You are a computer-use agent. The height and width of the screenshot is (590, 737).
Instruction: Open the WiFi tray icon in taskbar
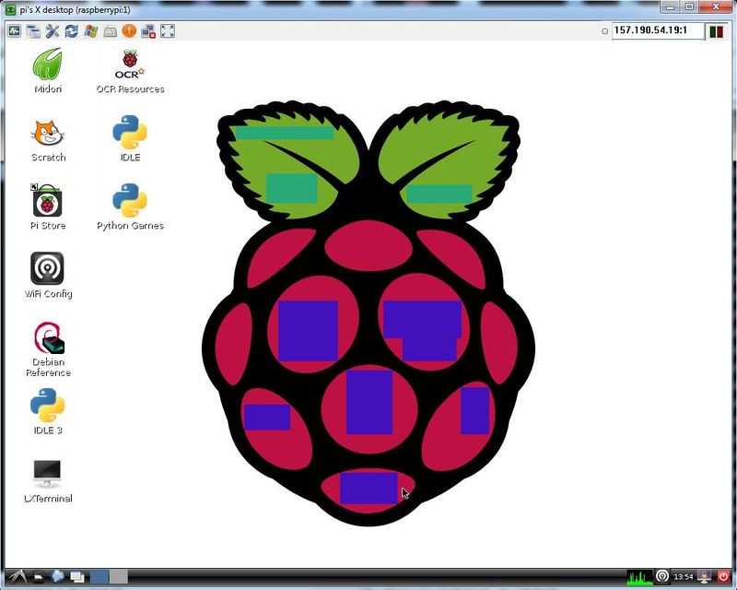[x=662, y=576]
